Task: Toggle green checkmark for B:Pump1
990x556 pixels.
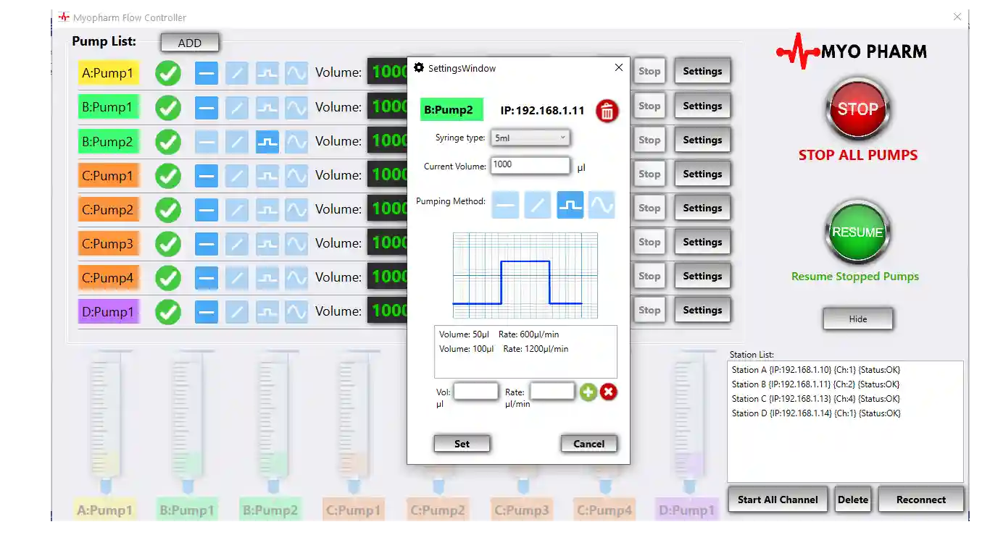Action: (x=168, y=107)
